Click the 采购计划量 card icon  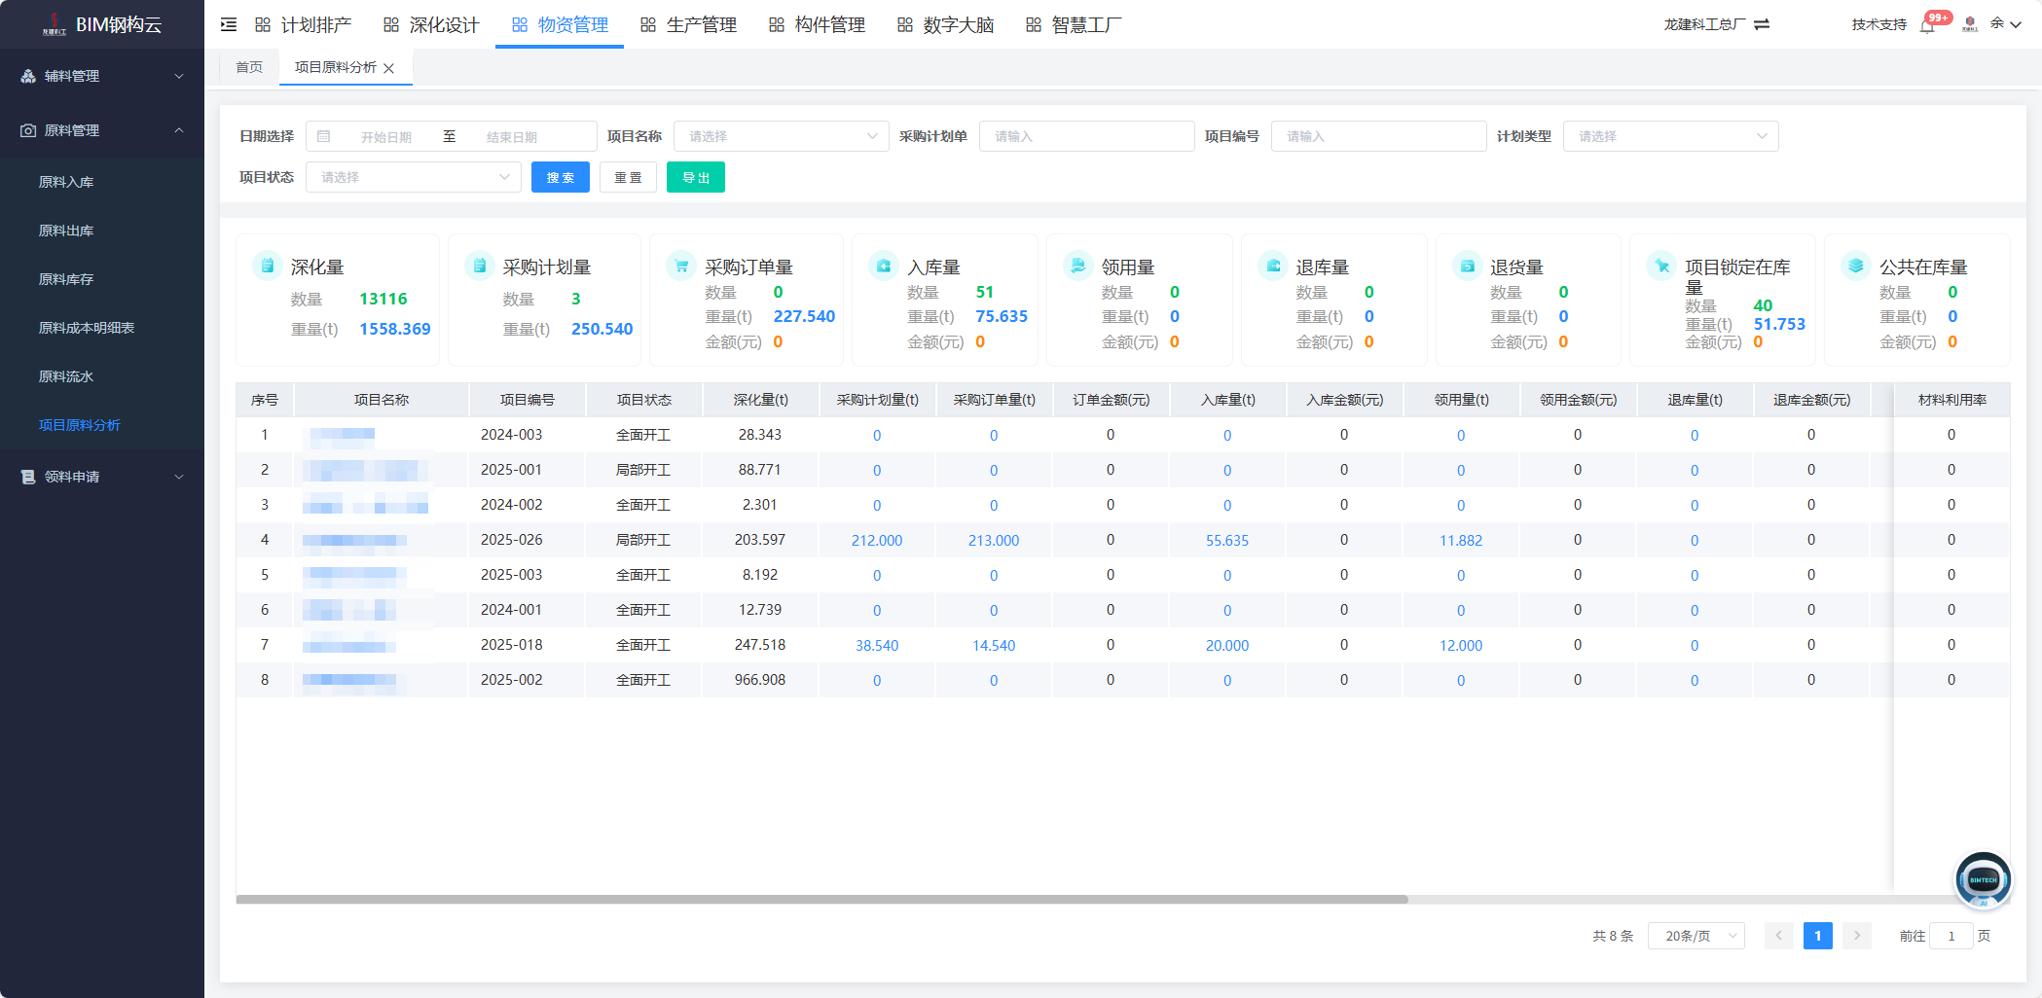tap(479, 266)
